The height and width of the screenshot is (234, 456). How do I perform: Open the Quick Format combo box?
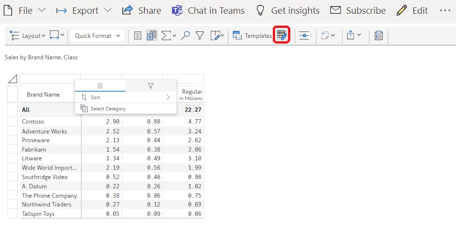(98, 36)
